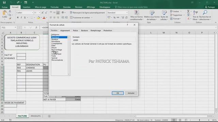Viewport: 218px width, 122px height.
Task: Switch to the Données ribbon tab
Action: [x=67, y=7]
